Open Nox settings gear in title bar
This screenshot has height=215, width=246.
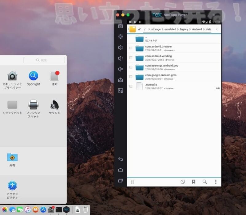click(214, 15)
